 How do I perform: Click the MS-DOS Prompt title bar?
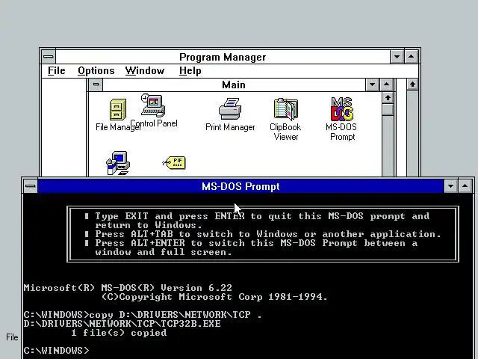tap(240, 186)
